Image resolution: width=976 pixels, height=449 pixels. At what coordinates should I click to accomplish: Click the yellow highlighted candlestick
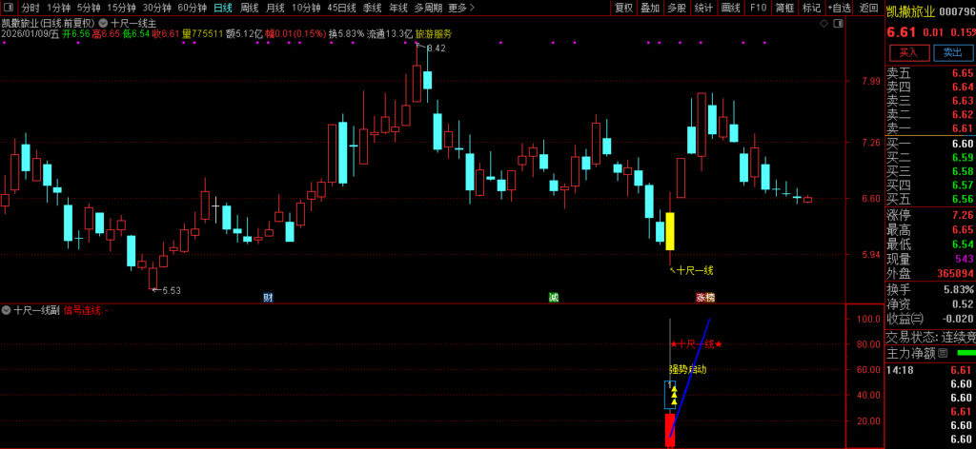(x=670, y=231)
